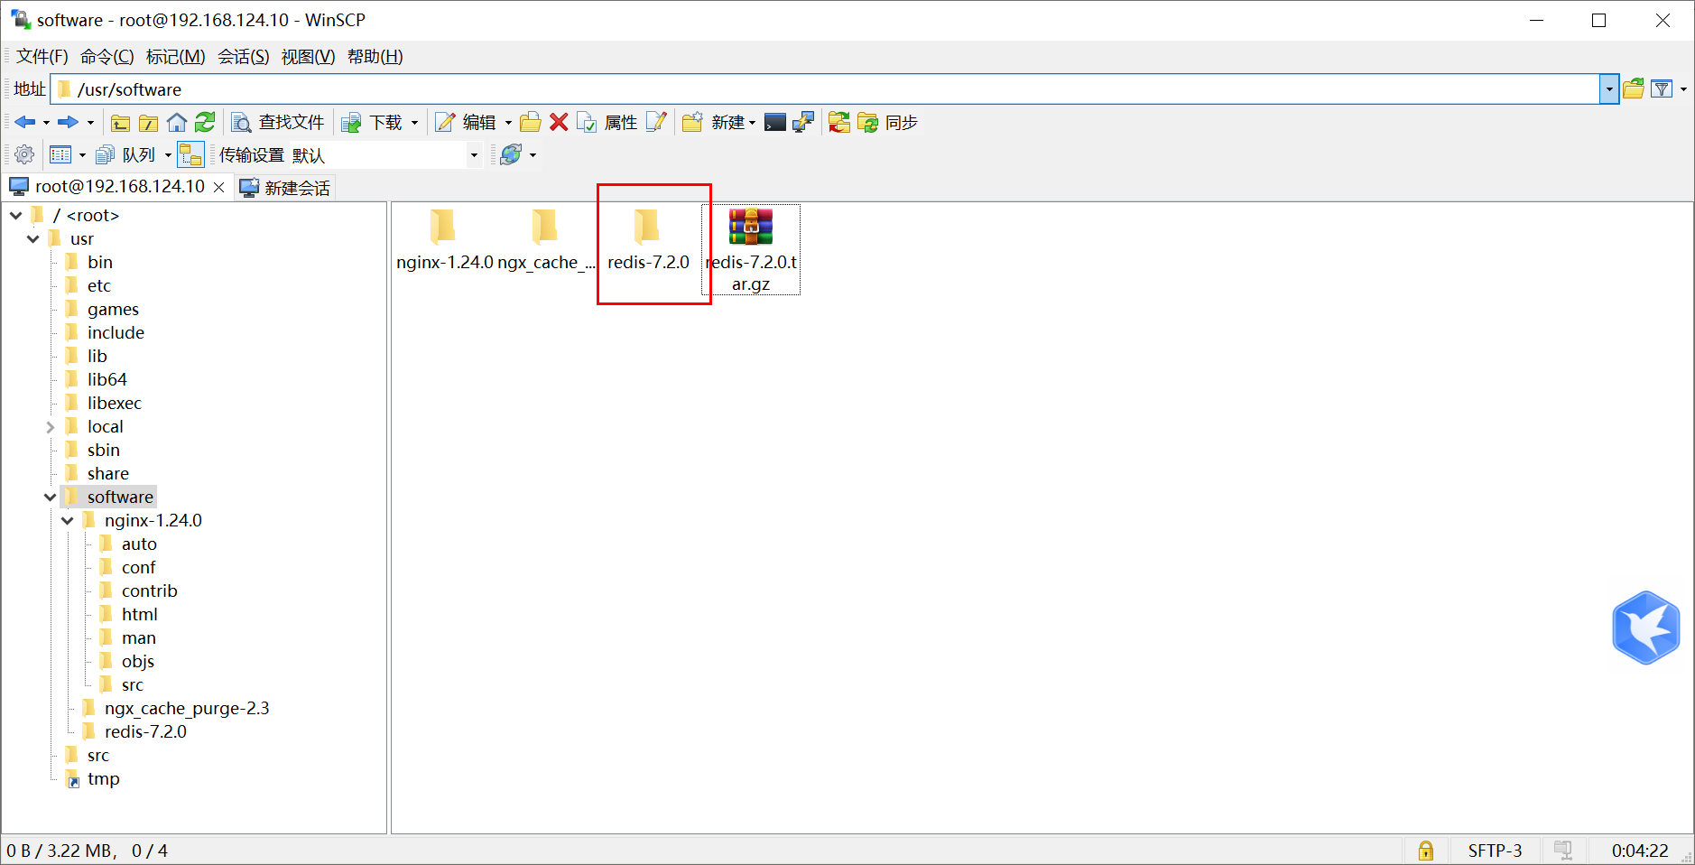Switch to the 新建会话 tab
1695x865 pixels.
click(x=283, y=187)
